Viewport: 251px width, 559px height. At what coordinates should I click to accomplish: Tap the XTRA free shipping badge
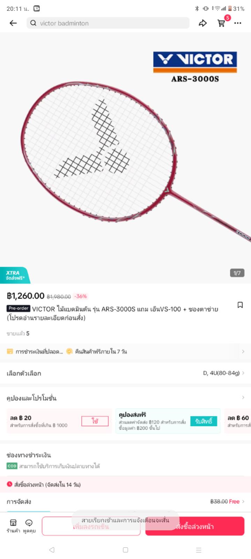tap(15, 275)
